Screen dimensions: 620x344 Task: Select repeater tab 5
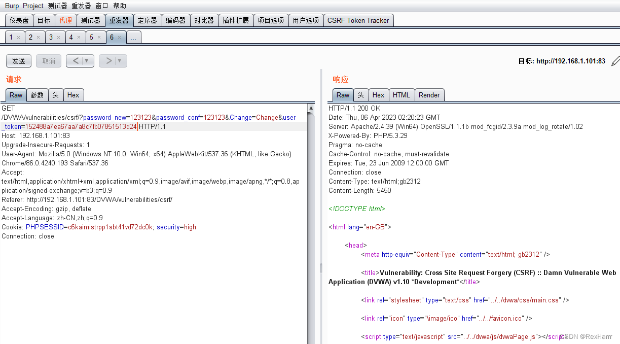pos(91,37)
